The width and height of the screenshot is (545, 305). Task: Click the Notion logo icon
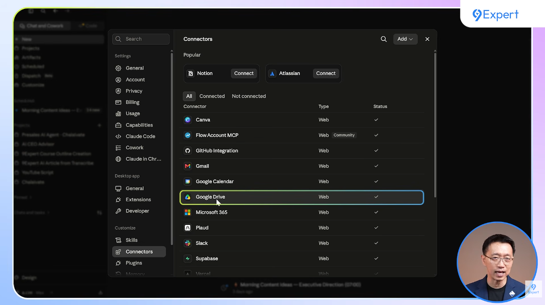pos(190,73)
